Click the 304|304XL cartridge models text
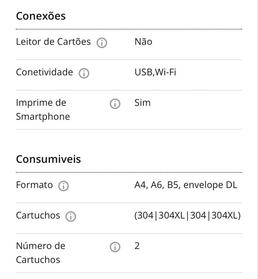 click(x=188, y=216)
